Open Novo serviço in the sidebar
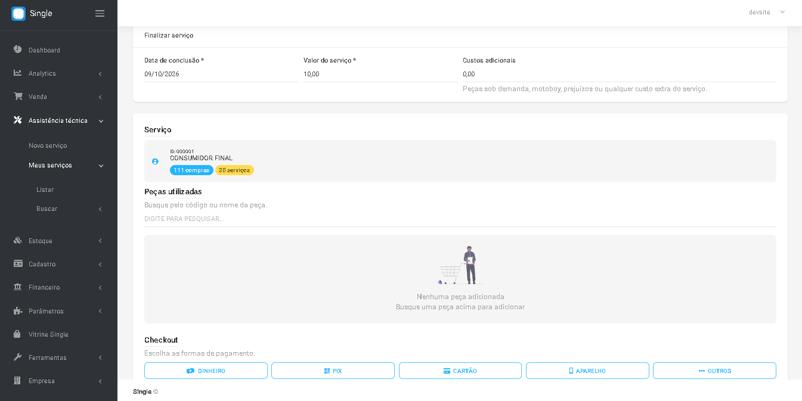The height and width of the screenshot is (401, 802). (48, 145)
